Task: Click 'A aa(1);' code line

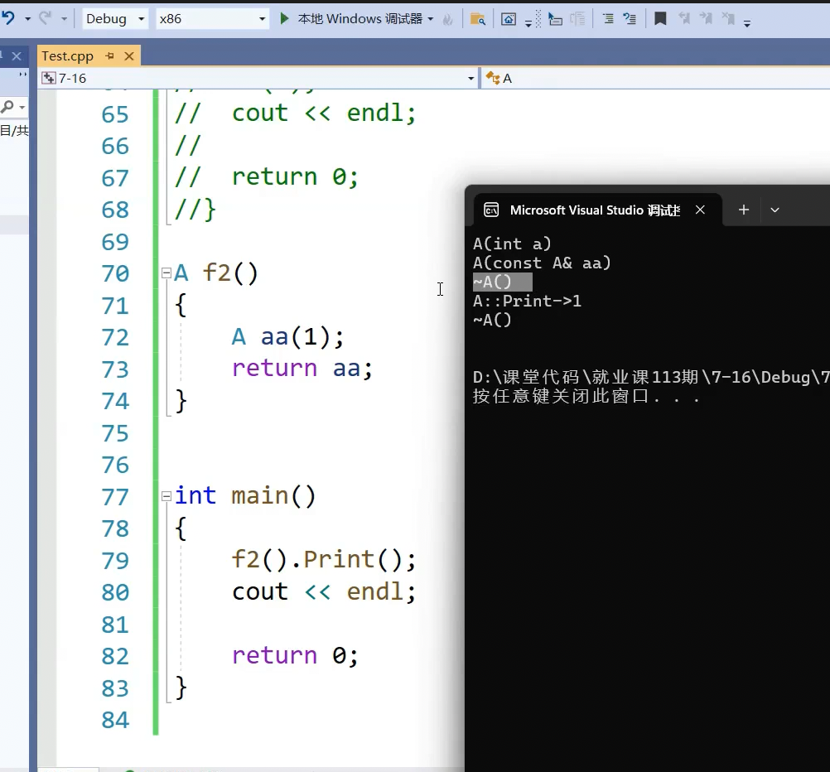Action: coord(288,337)
